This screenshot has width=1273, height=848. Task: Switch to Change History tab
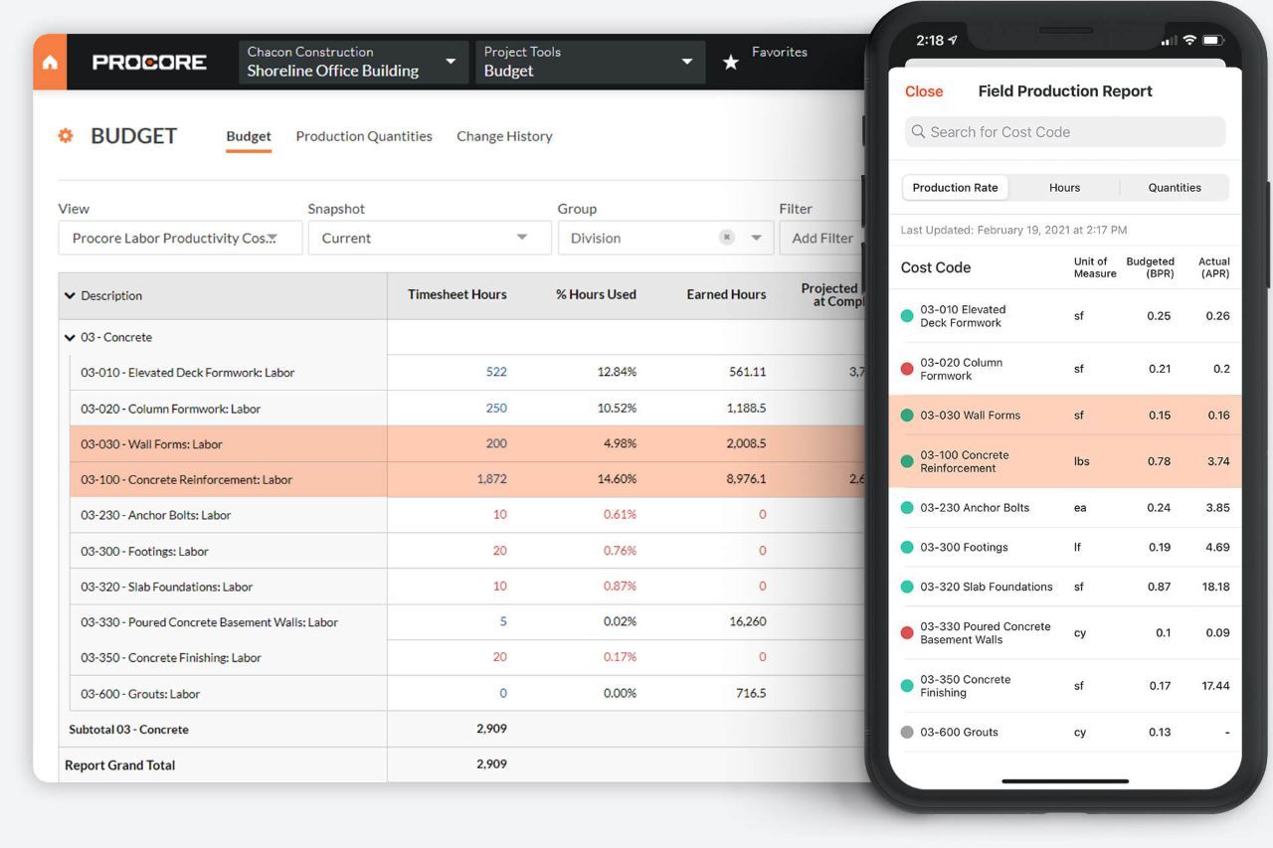click(x=504, y=136)
